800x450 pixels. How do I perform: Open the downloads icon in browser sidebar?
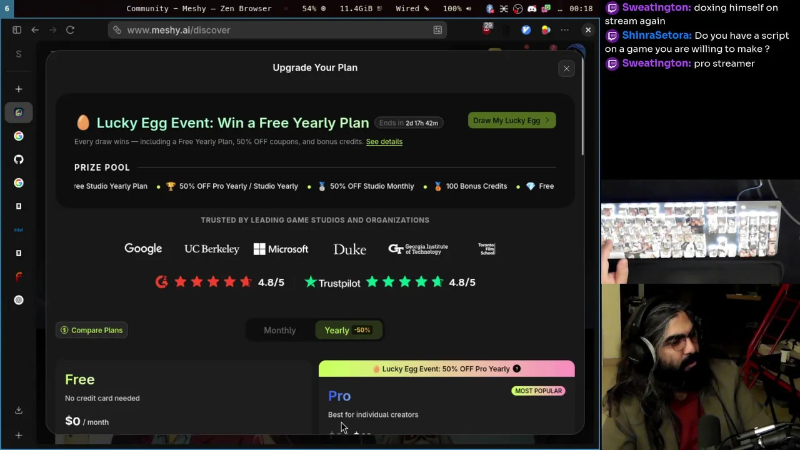click(19, 410)
